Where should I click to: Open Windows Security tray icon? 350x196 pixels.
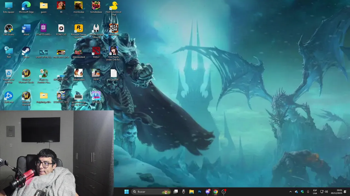[x=302, y=192]
